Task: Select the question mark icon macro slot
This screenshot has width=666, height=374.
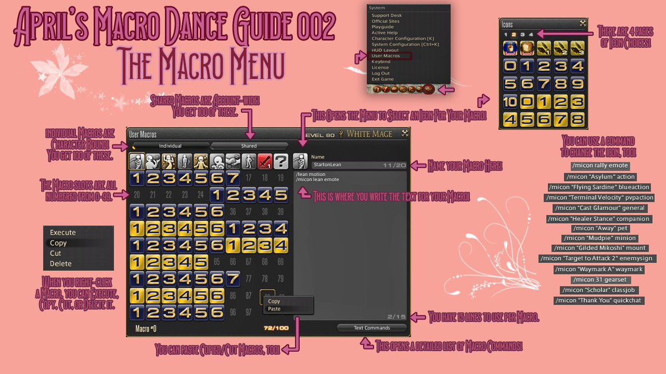Action: pos(280,161)
